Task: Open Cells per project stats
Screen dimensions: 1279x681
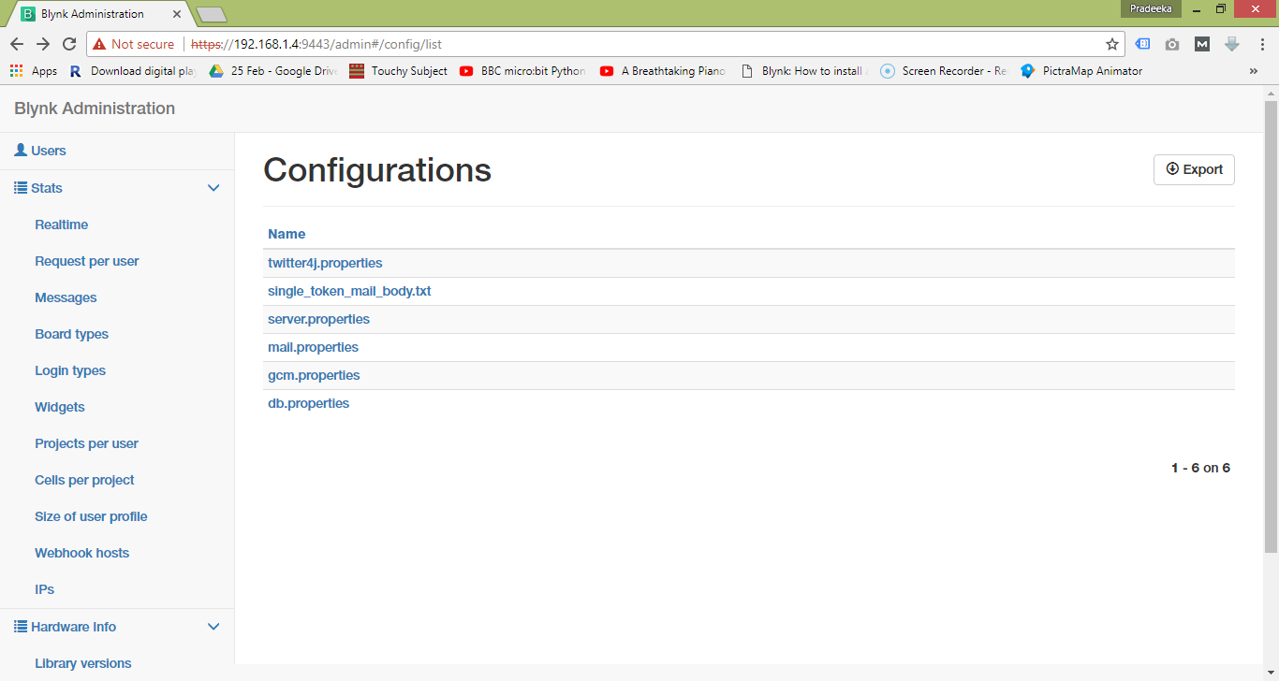Action: (85, 480)
